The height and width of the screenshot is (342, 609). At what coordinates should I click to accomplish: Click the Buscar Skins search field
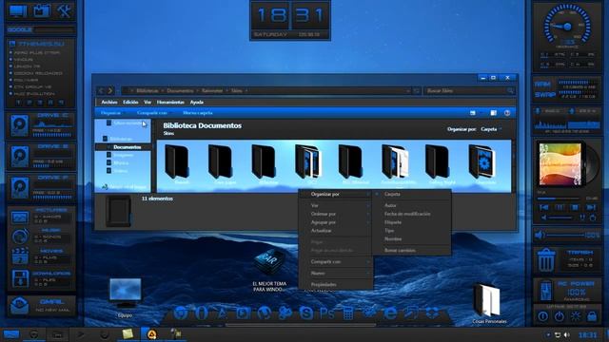469,91
